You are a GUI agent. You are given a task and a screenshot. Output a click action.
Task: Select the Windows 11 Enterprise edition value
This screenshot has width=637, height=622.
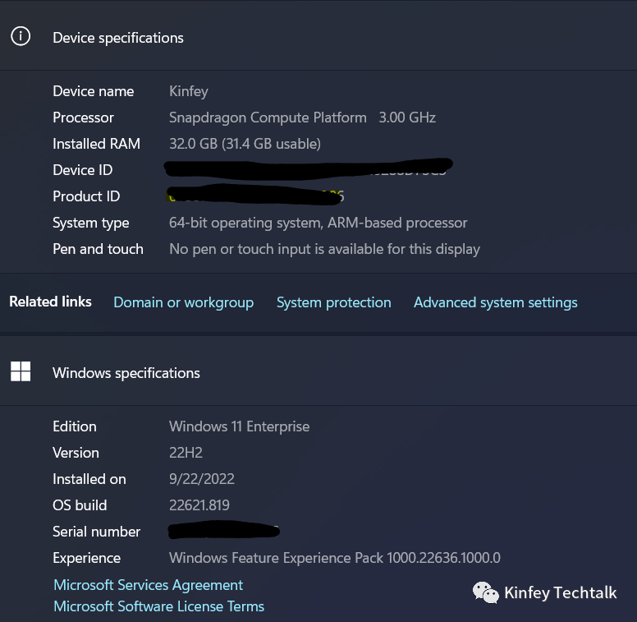[x=239, y=426]
